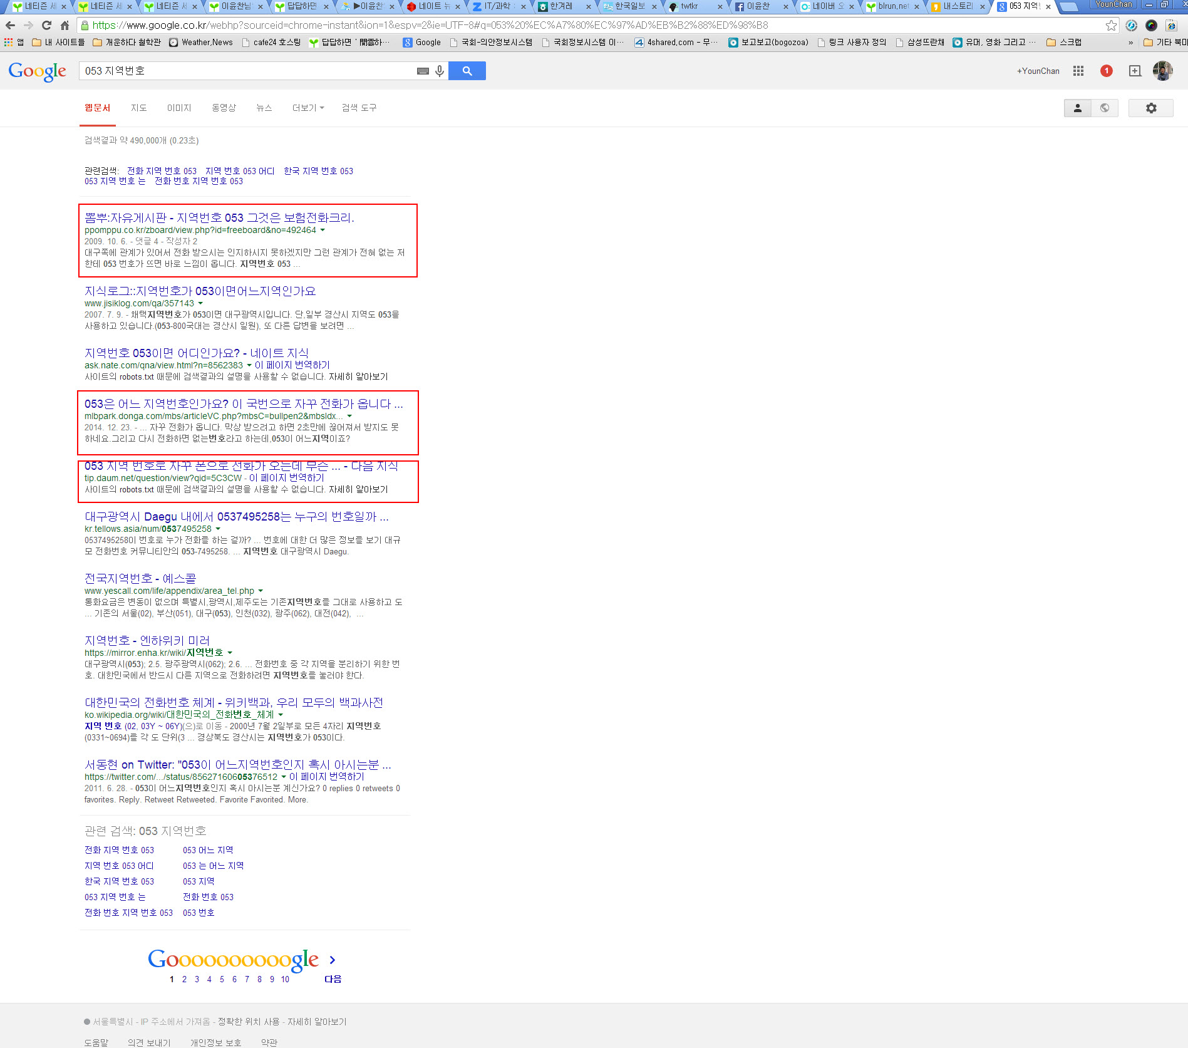The image size is (1188, 1048).
Task: Click the search query input field
Action: [x=247, y=71]
